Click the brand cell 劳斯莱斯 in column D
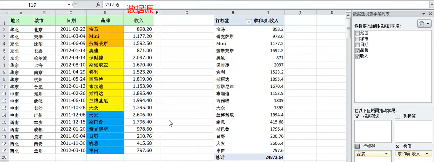Viewport: 434px width, 162px height. [105, 43]
